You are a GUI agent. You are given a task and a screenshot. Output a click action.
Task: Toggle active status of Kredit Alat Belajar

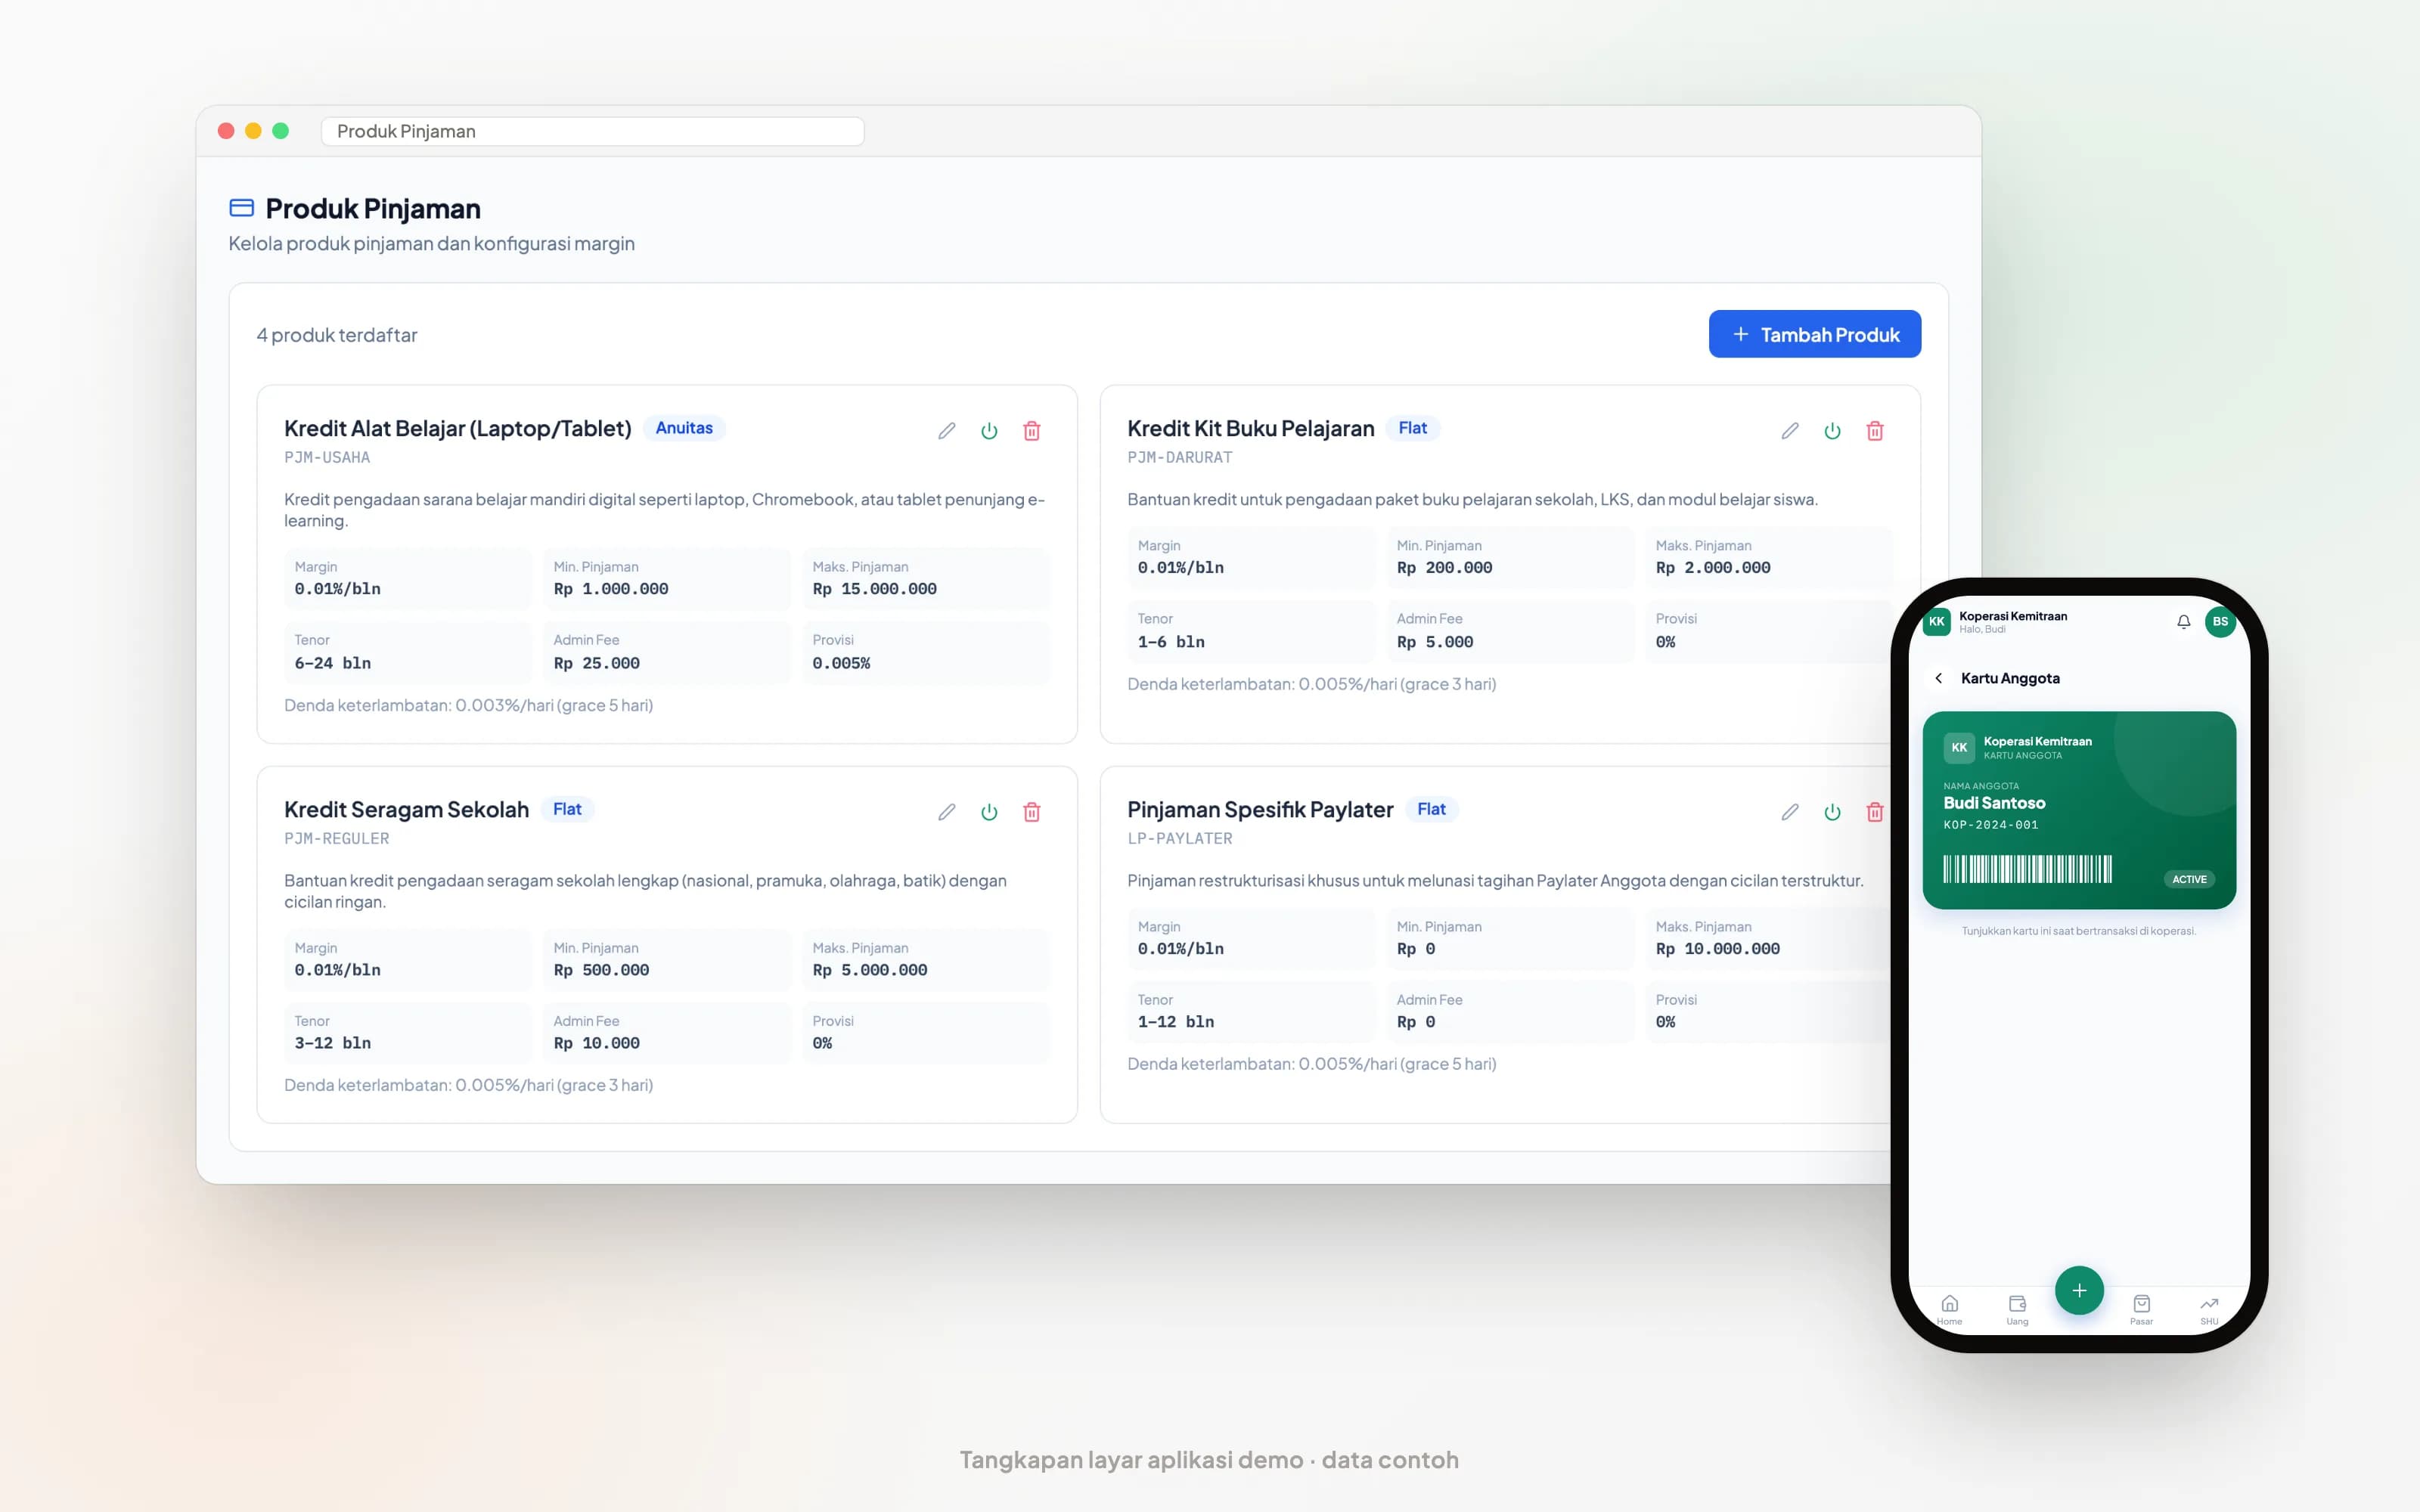click(989, 431)
